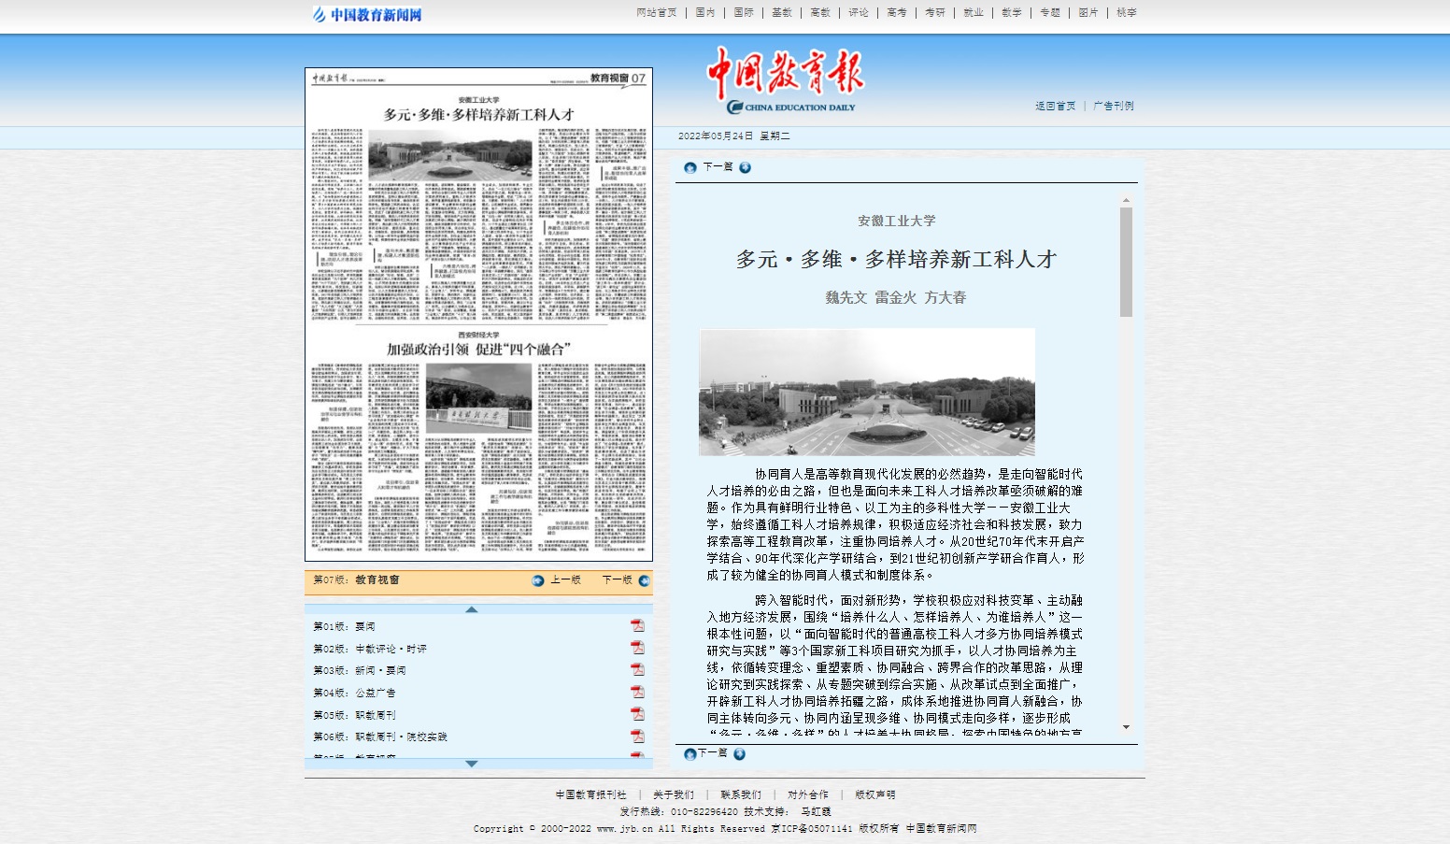Click previous article arrow icon above the article
The width and height of the screenshot is (1450, 844).
[690, 167]
